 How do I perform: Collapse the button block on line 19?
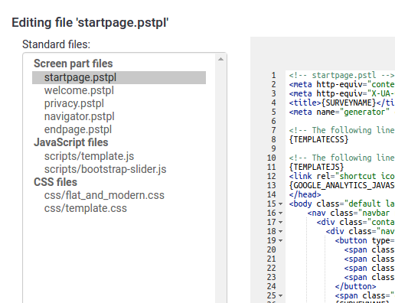pyautogui.click(x=280, y=240)
